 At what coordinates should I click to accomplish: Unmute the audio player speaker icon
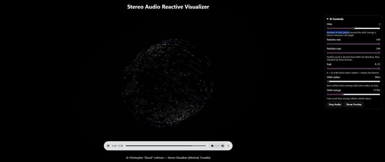pos(223,146)
